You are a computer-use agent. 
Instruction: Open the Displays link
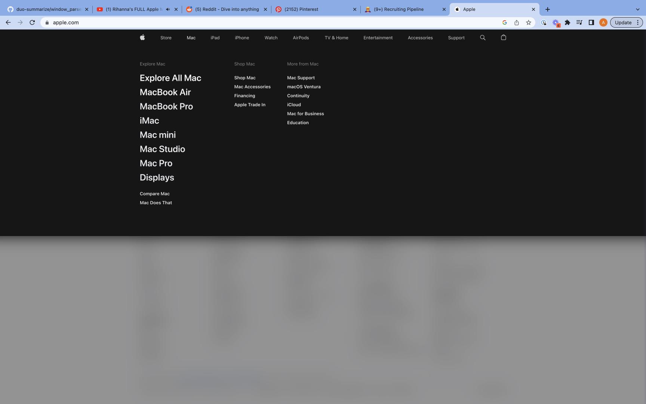coord(157,177)
